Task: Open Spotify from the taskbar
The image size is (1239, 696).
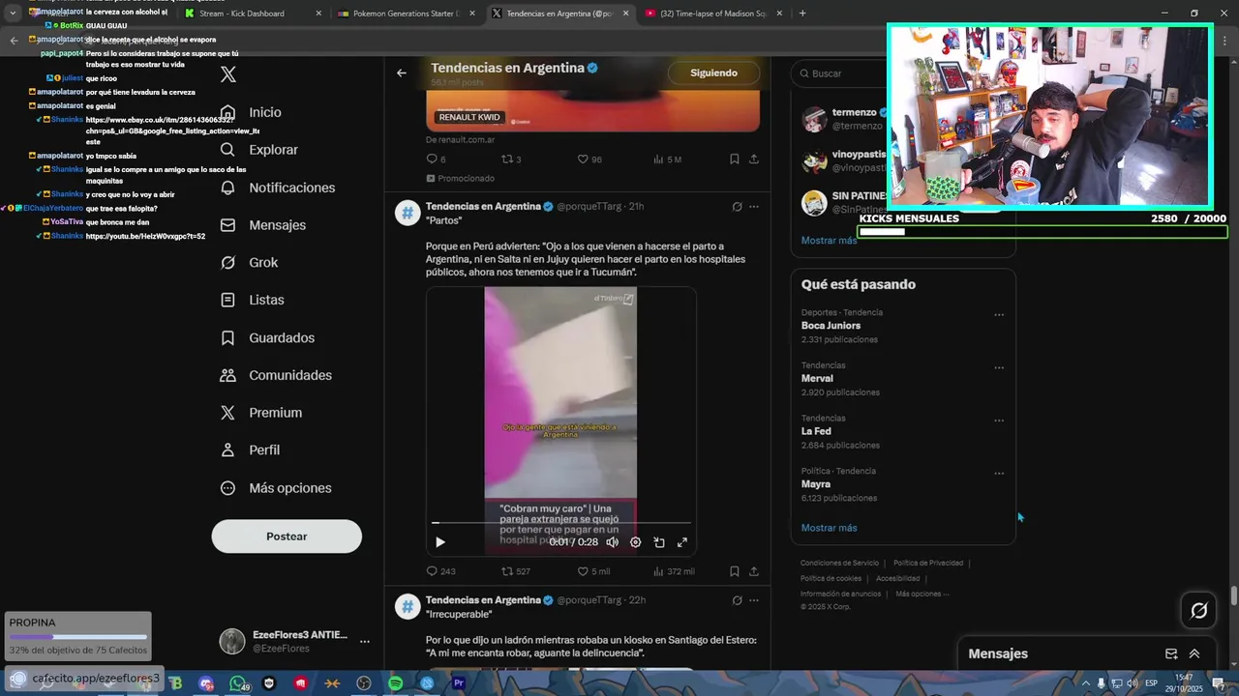Action: point(395,683)
